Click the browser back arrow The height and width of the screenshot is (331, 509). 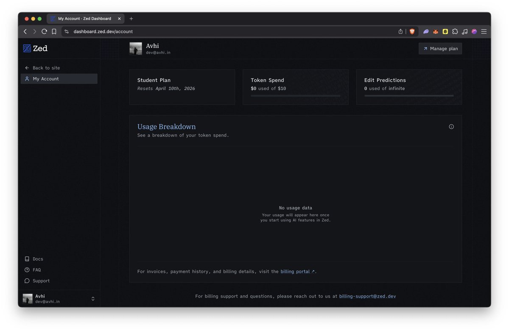(x=25, y=31)
